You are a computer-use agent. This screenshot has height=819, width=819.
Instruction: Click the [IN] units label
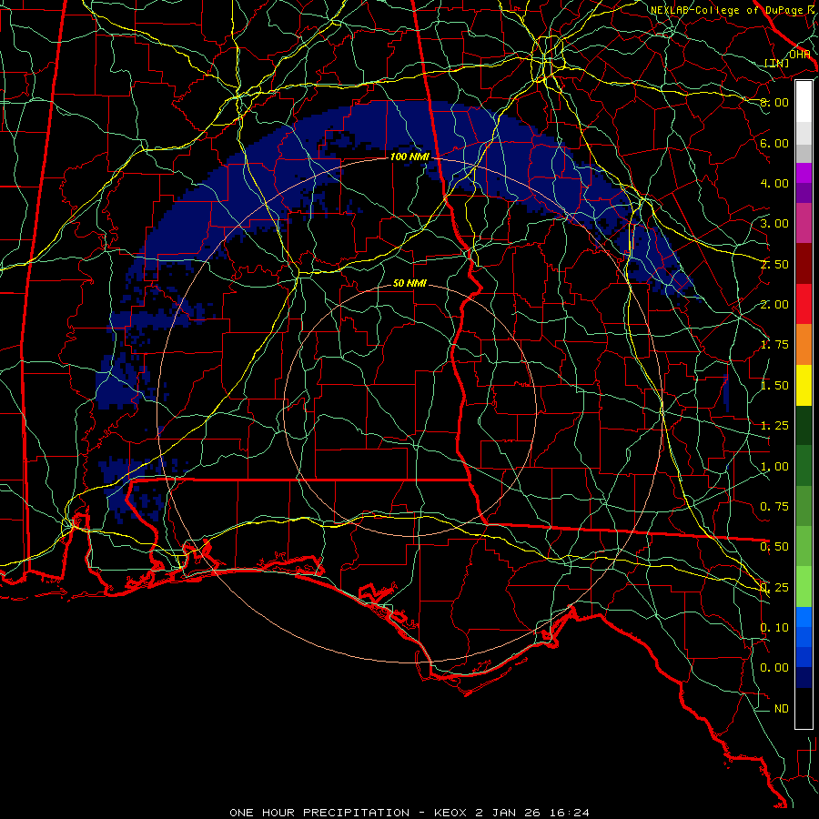pos(777,63)
